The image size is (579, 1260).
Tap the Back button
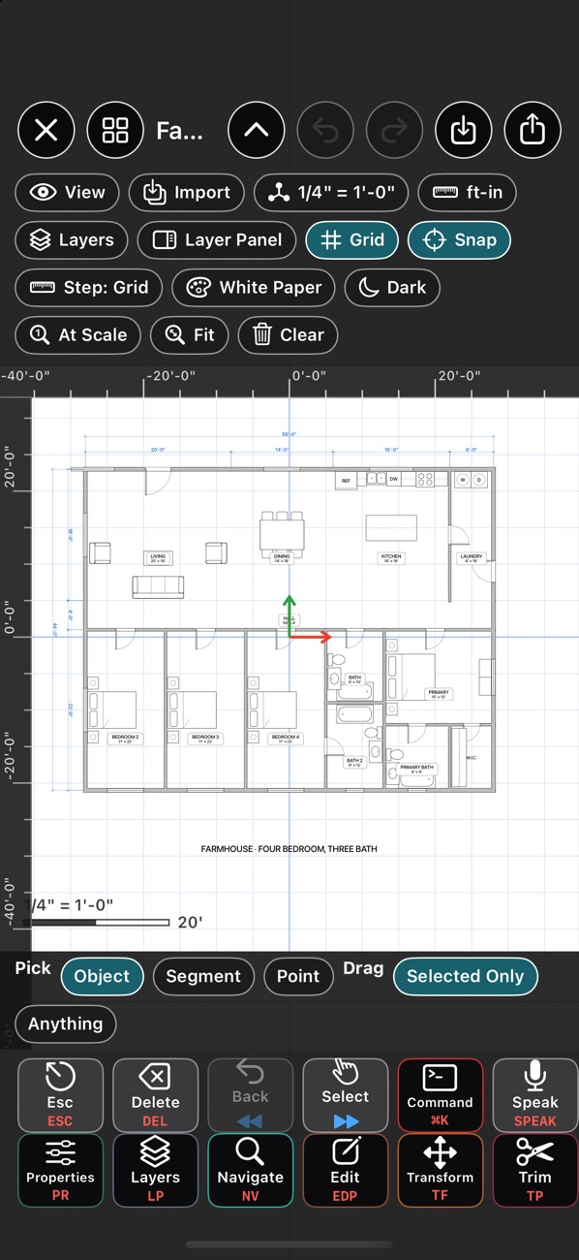[x=250, y=1095]
